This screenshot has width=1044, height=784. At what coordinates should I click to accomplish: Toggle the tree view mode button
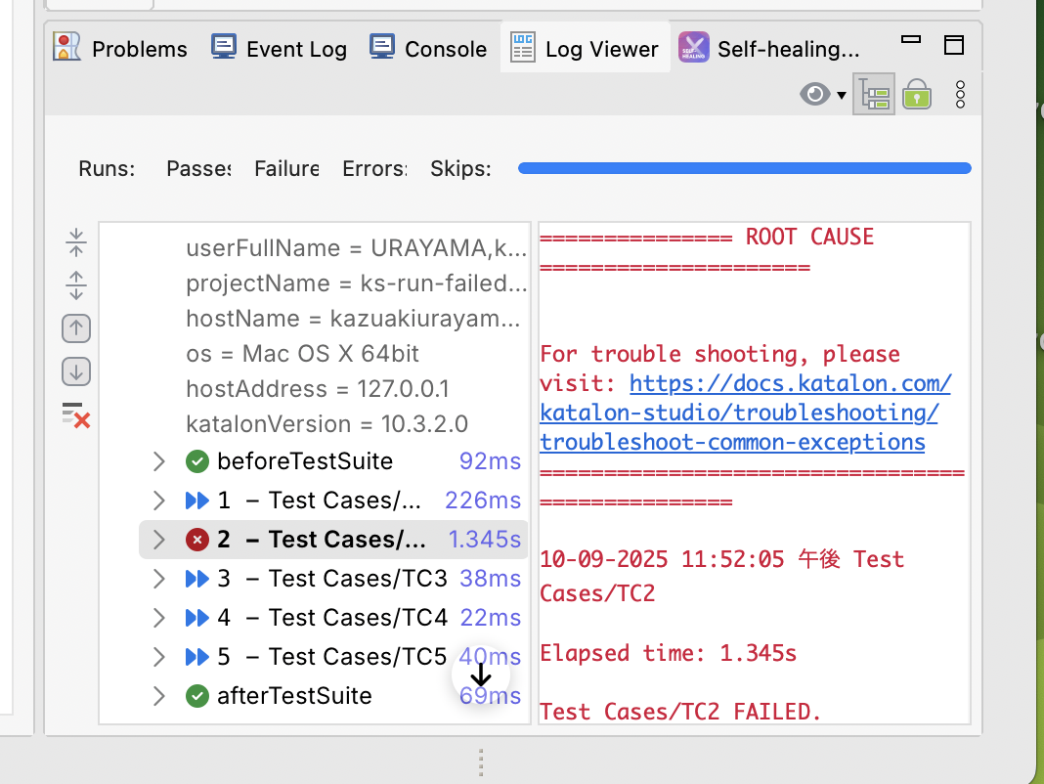tap(873, 95)
